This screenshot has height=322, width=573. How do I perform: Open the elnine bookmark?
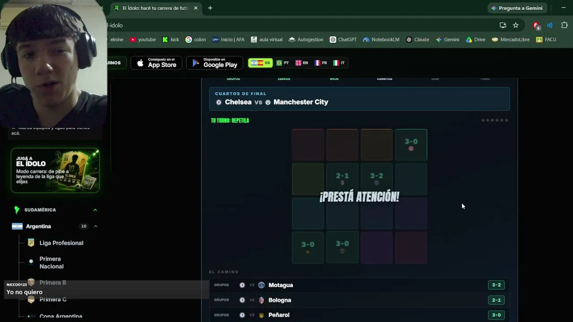[116, 39]
